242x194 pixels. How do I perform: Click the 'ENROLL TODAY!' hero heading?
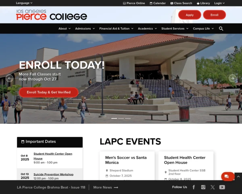coord(62,65)
